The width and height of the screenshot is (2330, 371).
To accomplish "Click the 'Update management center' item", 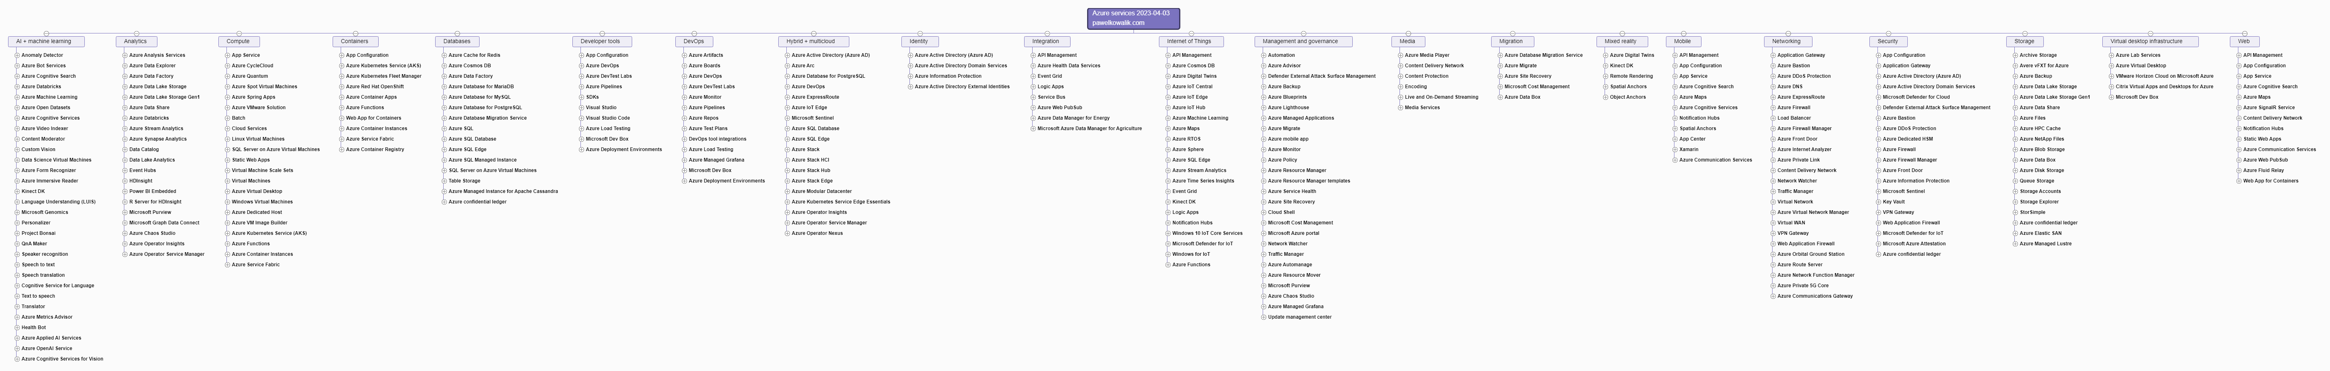I will point(1300,317).
